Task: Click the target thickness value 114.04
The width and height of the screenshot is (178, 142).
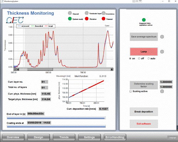Action: (46, 99)
